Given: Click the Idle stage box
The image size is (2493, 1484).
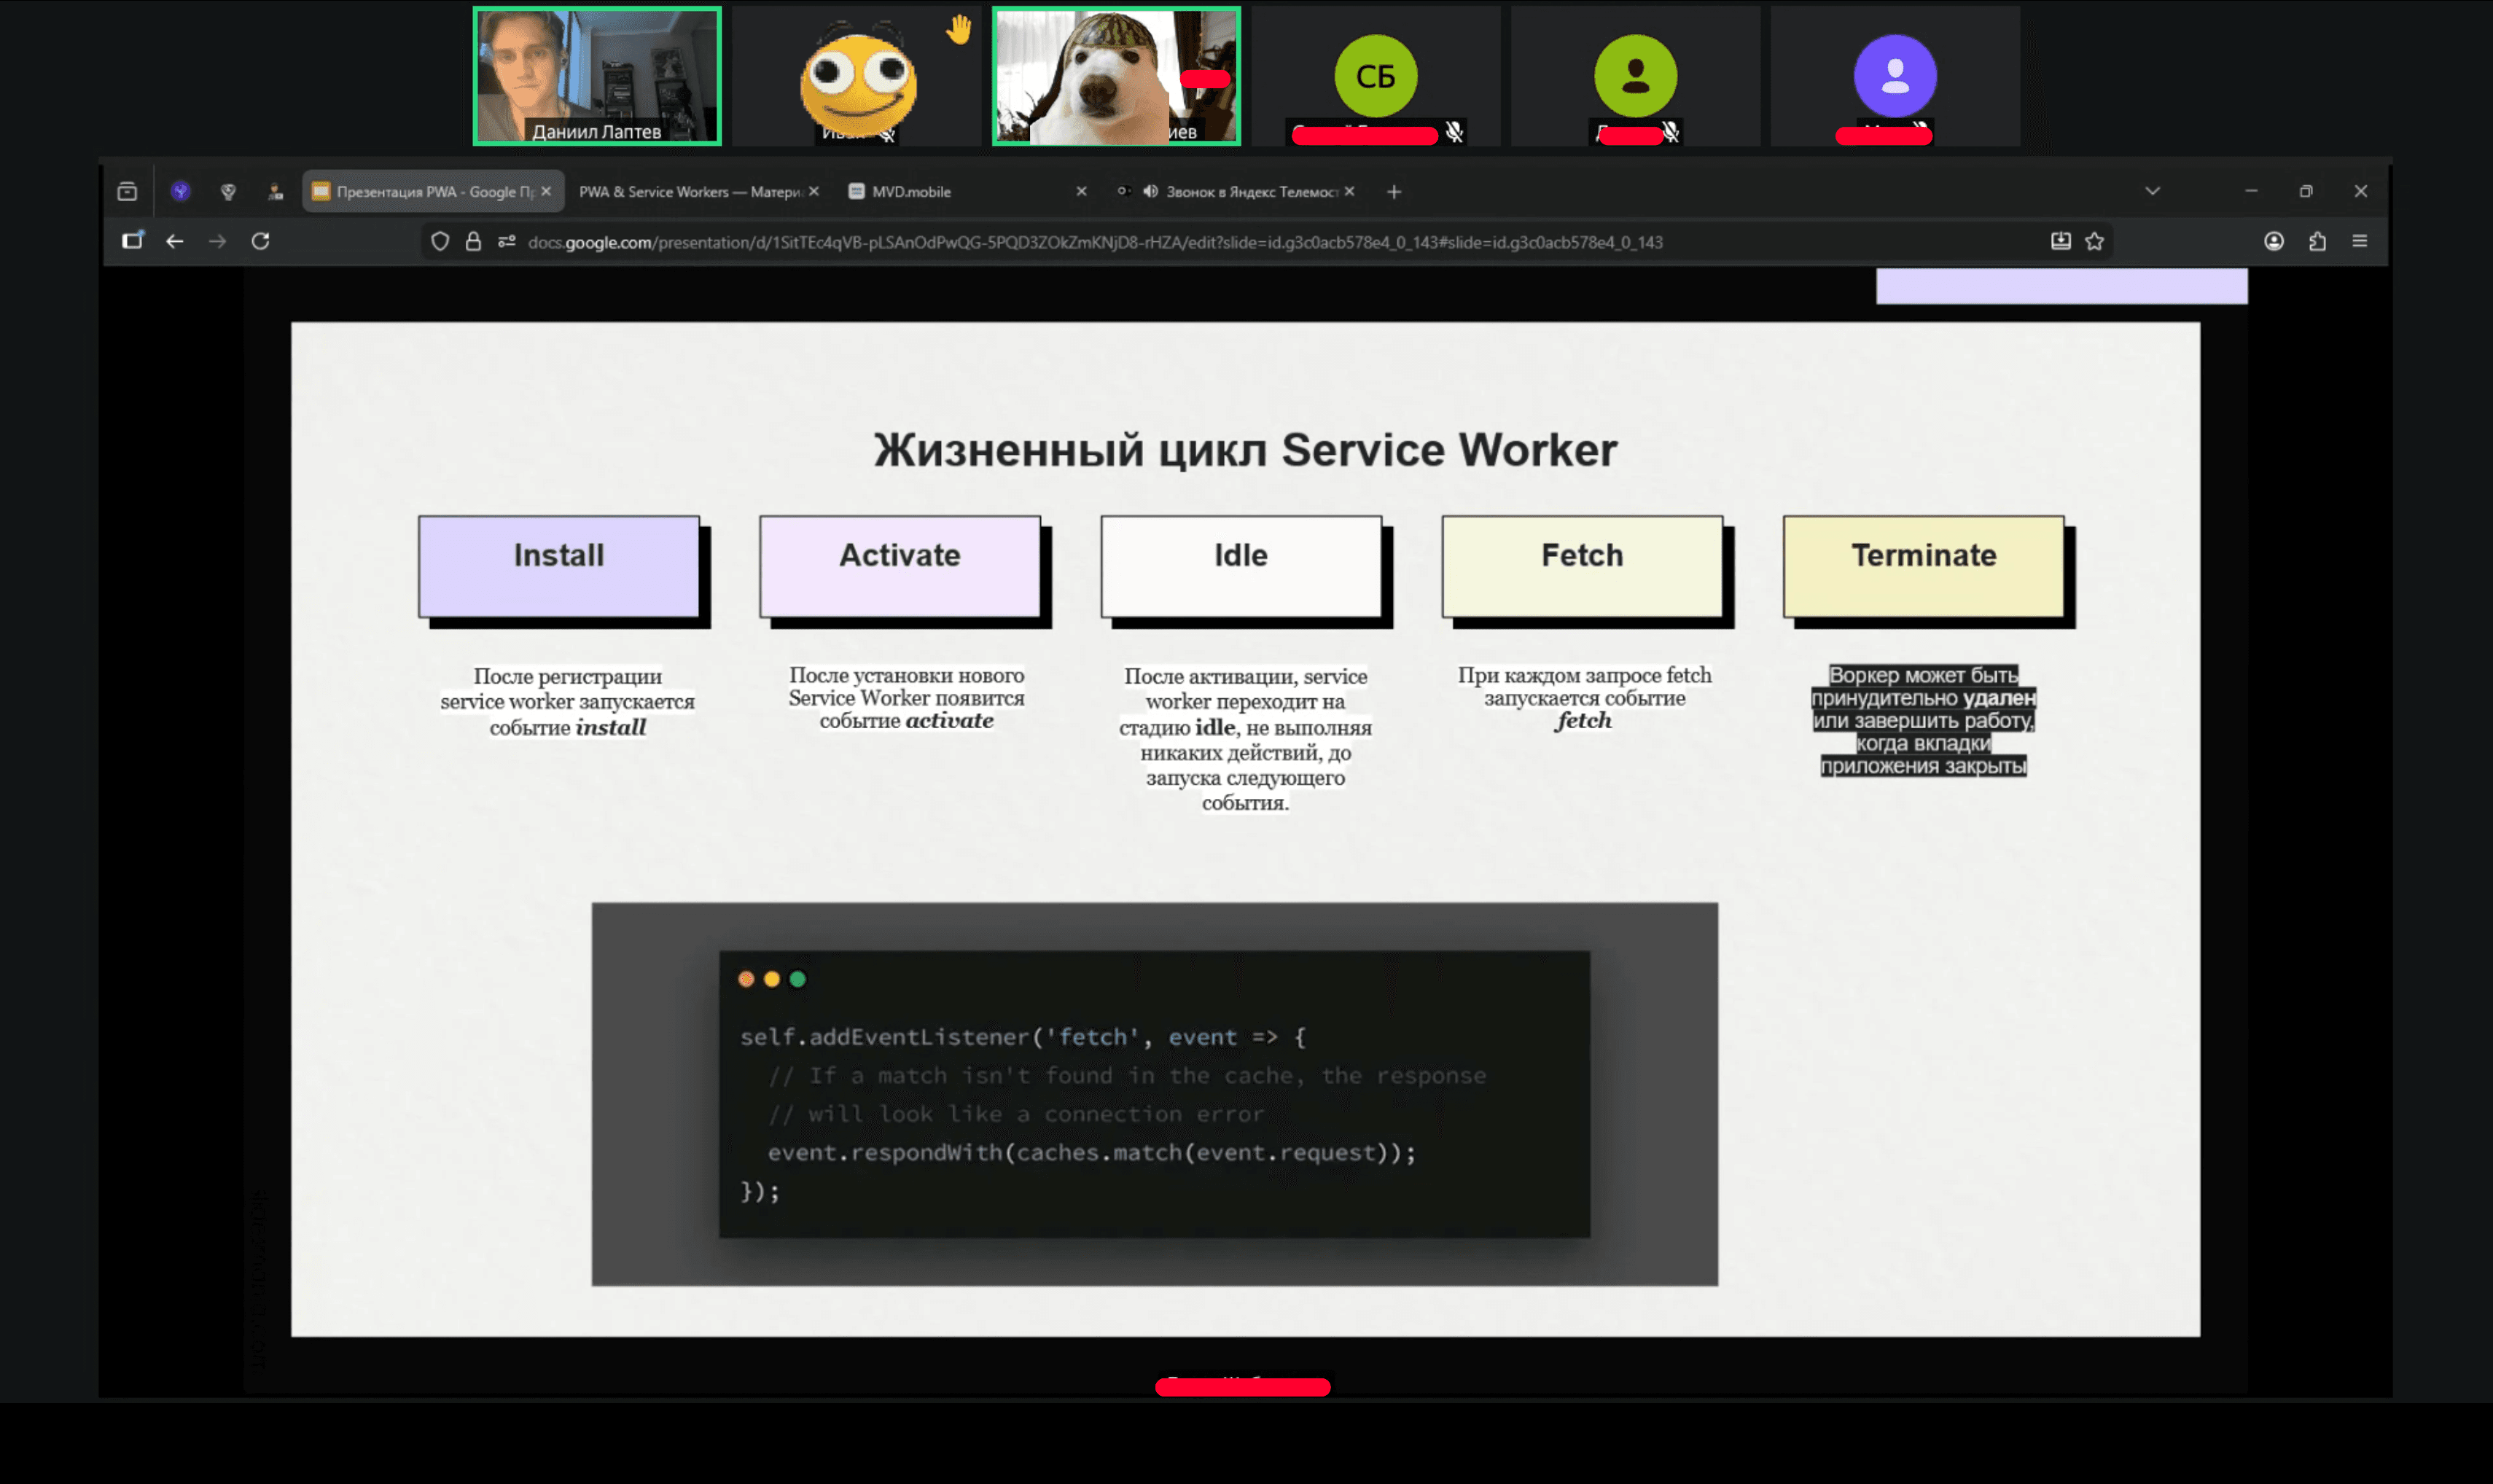Looking at the screenshot, I should point(1241,566).
